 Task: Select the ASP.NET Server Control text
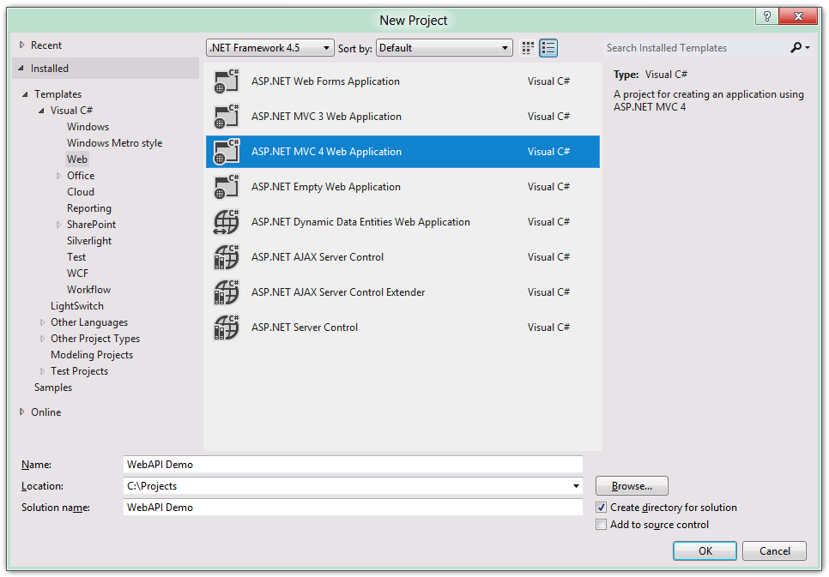(305, 328)
